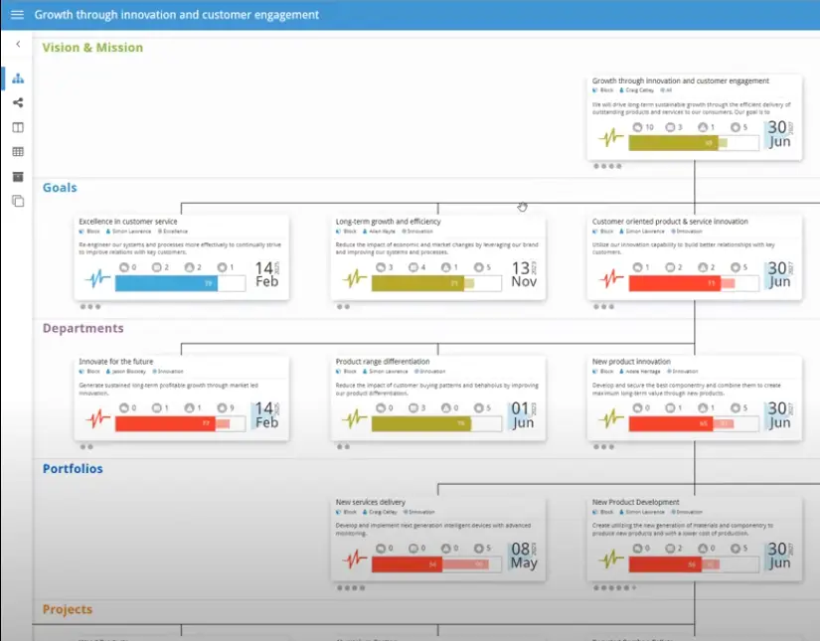Click the last counter icon showing 9 on the Innovate for the future card
Image resolution: width=820 pixels, height=641 pixels.
point(223,407)
